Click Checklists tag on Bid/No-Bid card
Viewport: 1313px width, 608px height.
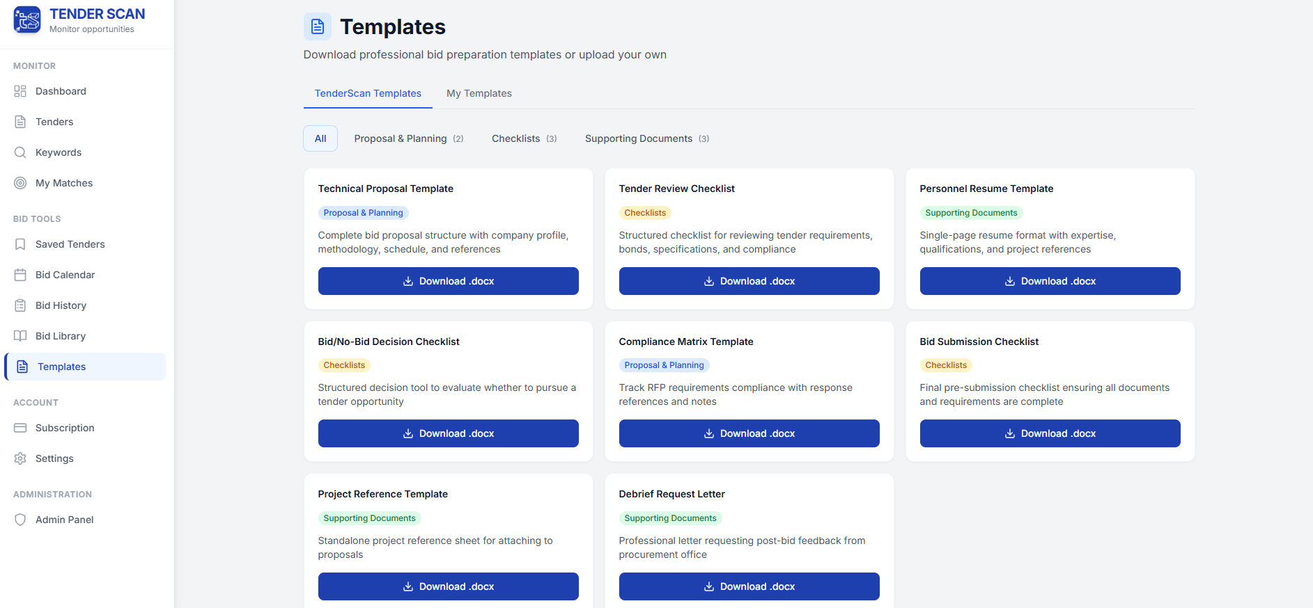pos(344,365)
